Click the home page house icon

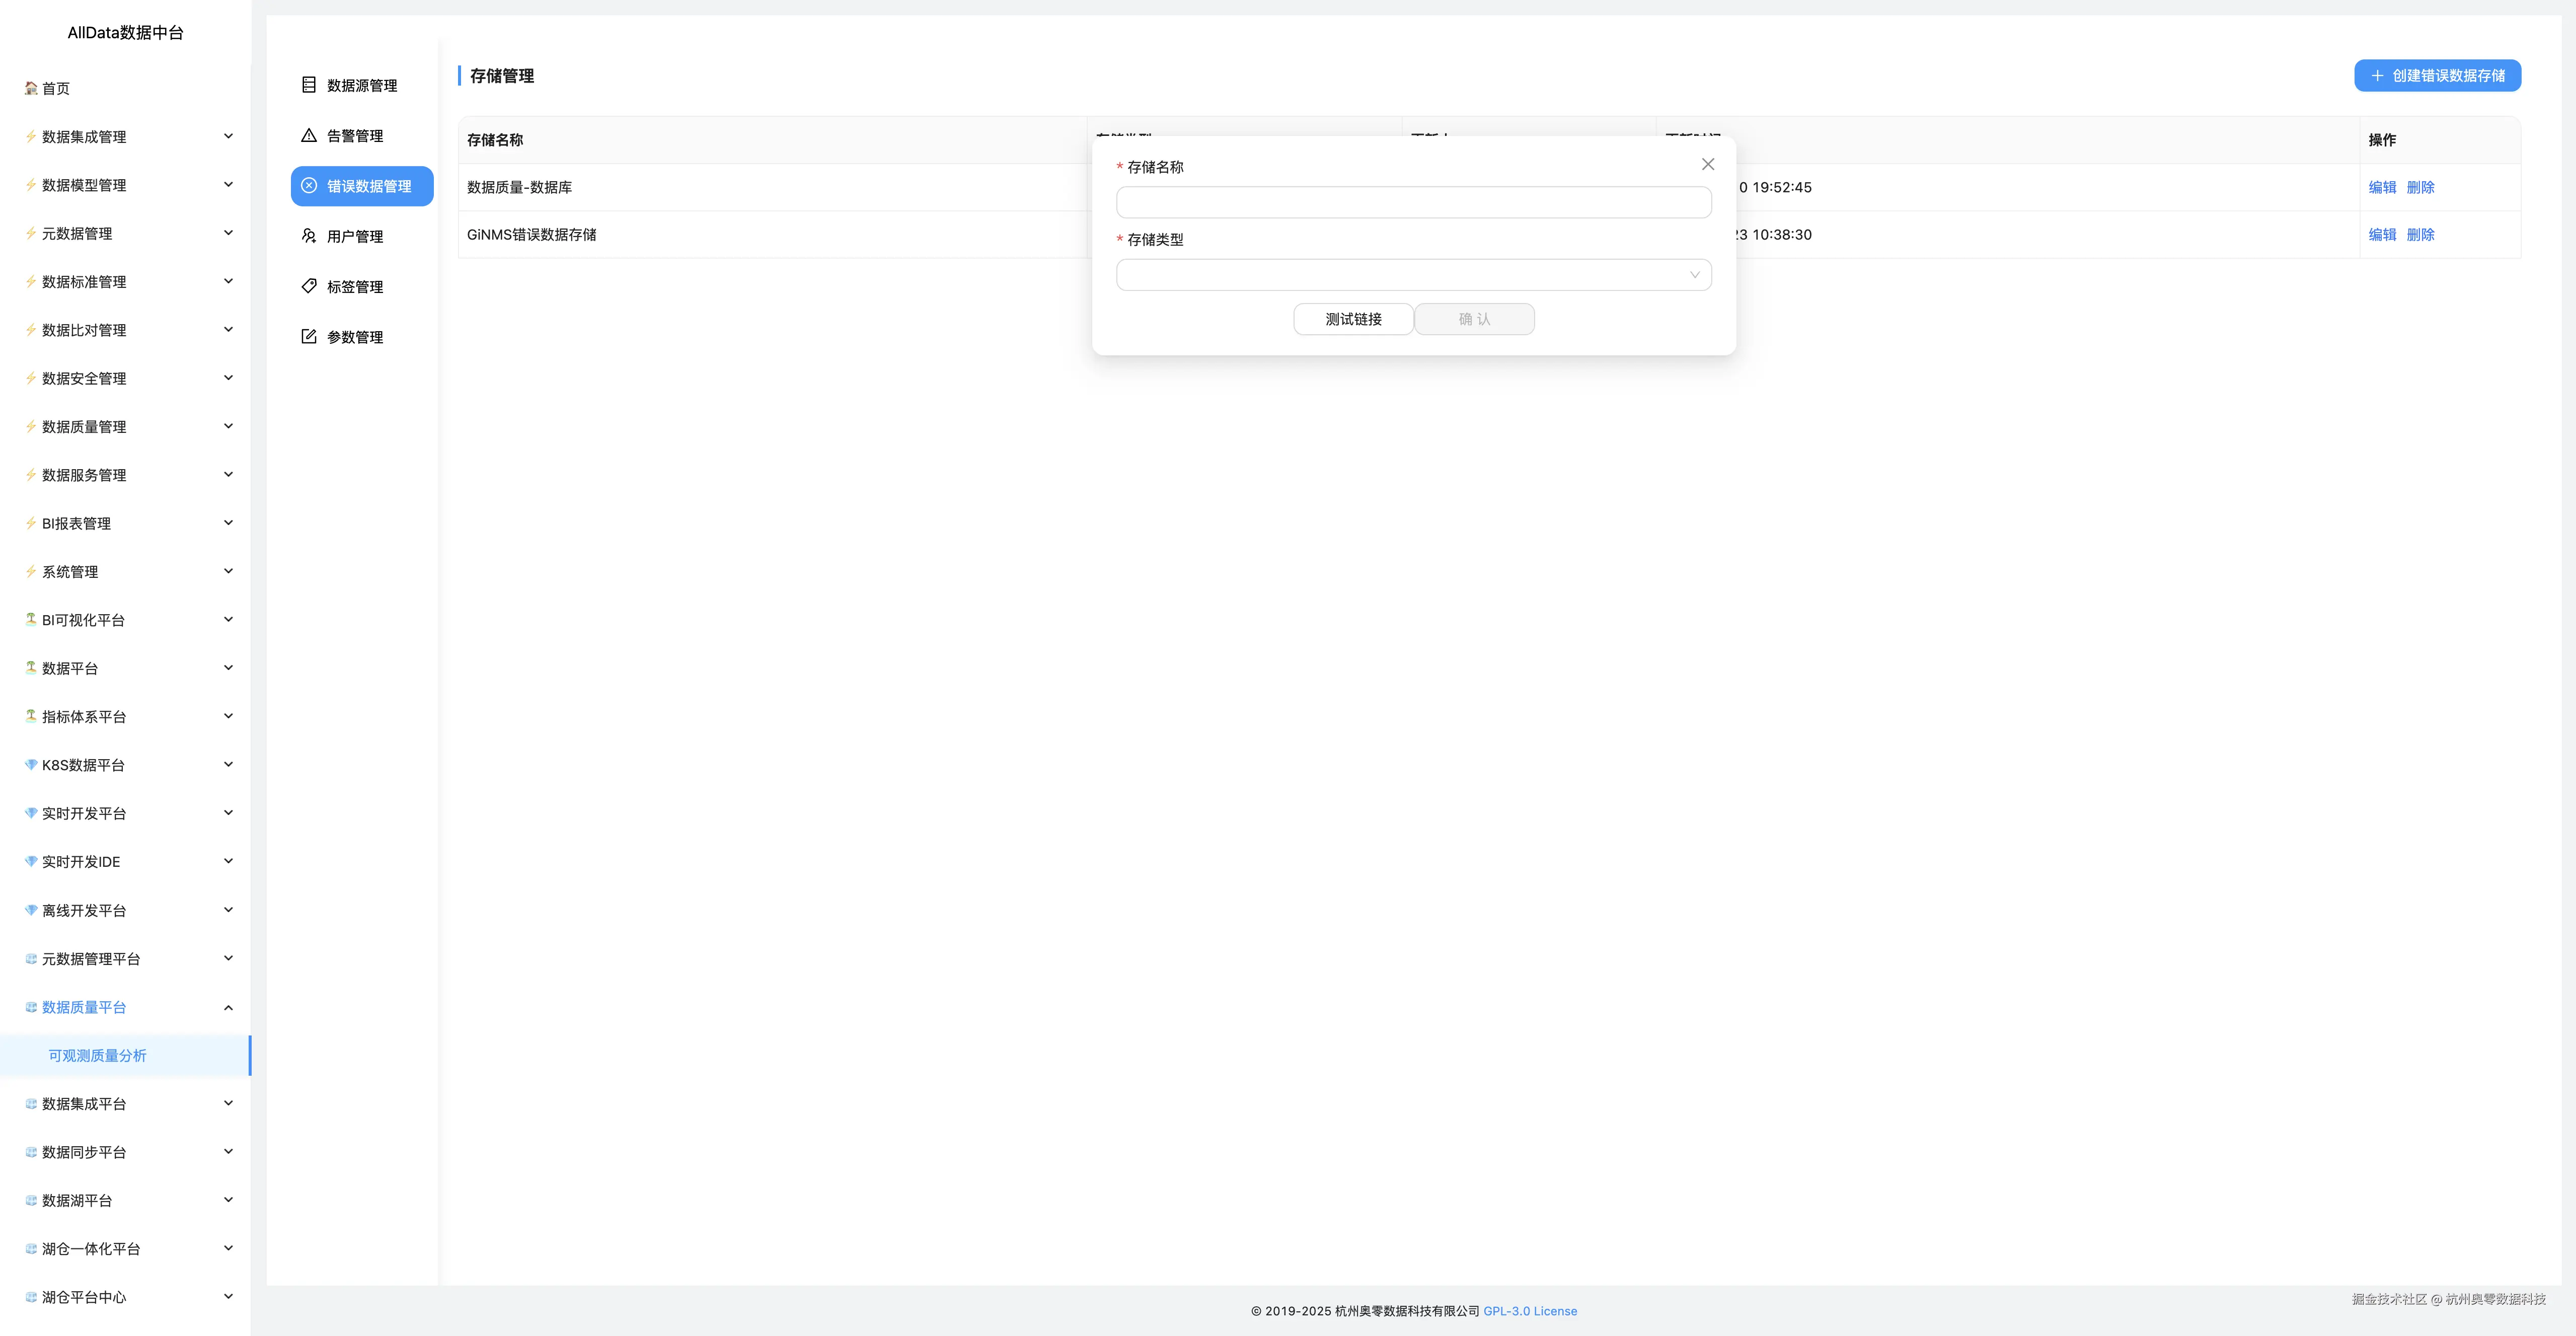pos(31,88)
